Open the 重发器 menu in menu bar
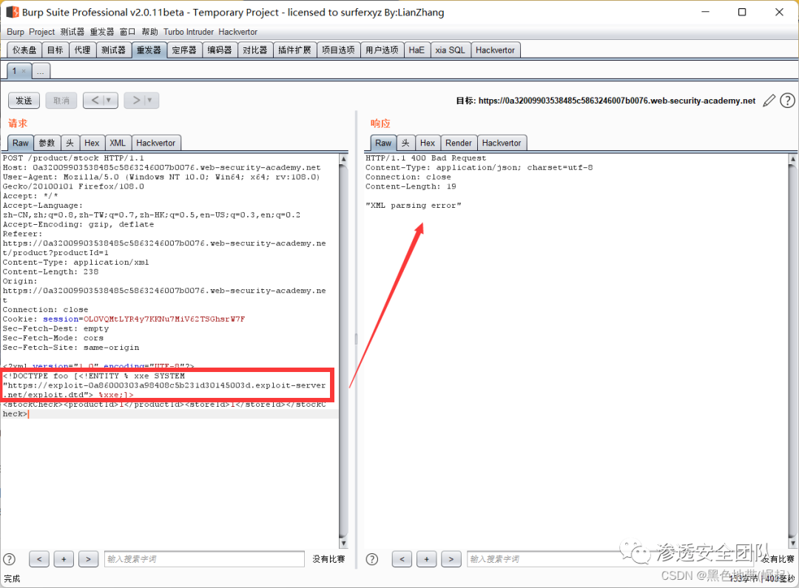 tap(102, 32)
